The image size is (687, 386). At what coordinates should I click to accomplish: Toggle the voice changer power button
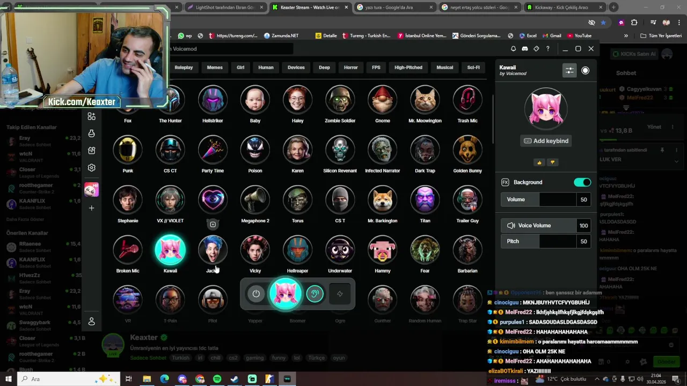tap(256, 294)
